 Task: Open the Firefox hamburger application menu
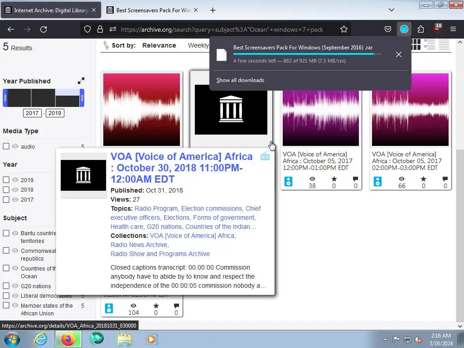tap(453, 29)
